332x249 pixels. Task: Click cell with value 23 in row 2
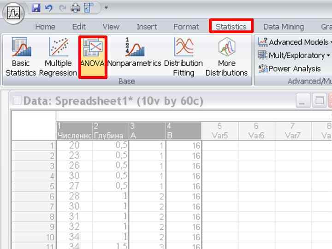coord(75,156)
